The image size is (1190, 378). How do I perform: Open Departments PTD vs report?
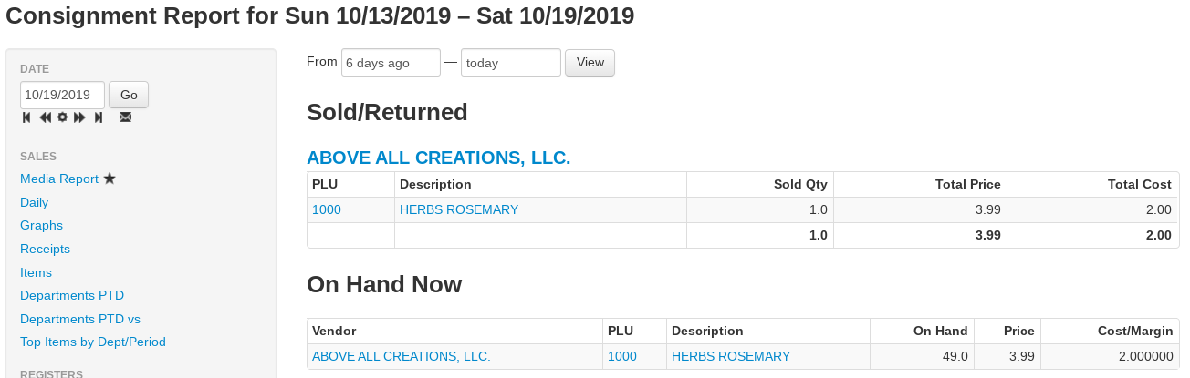coord(80,319)
